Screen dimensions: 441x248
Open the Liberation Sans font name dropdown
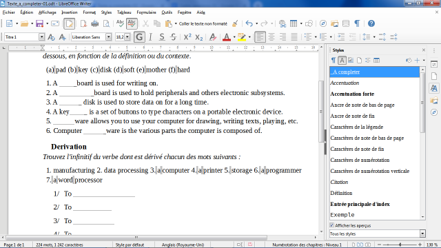(x=109, y=37)
